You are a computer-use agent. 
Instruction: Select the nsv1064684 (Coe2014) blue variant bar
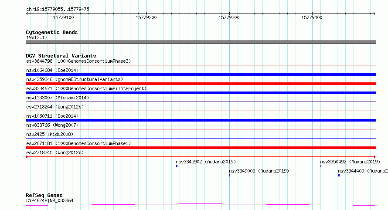tap(201, 75)
